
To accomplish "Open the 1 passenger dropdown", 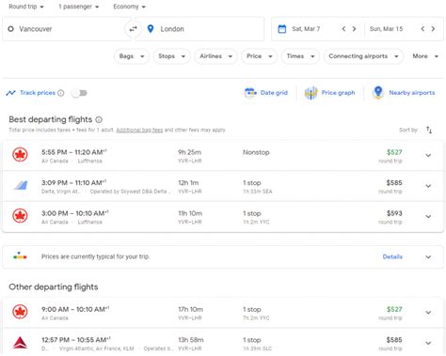I will point(78,7).
